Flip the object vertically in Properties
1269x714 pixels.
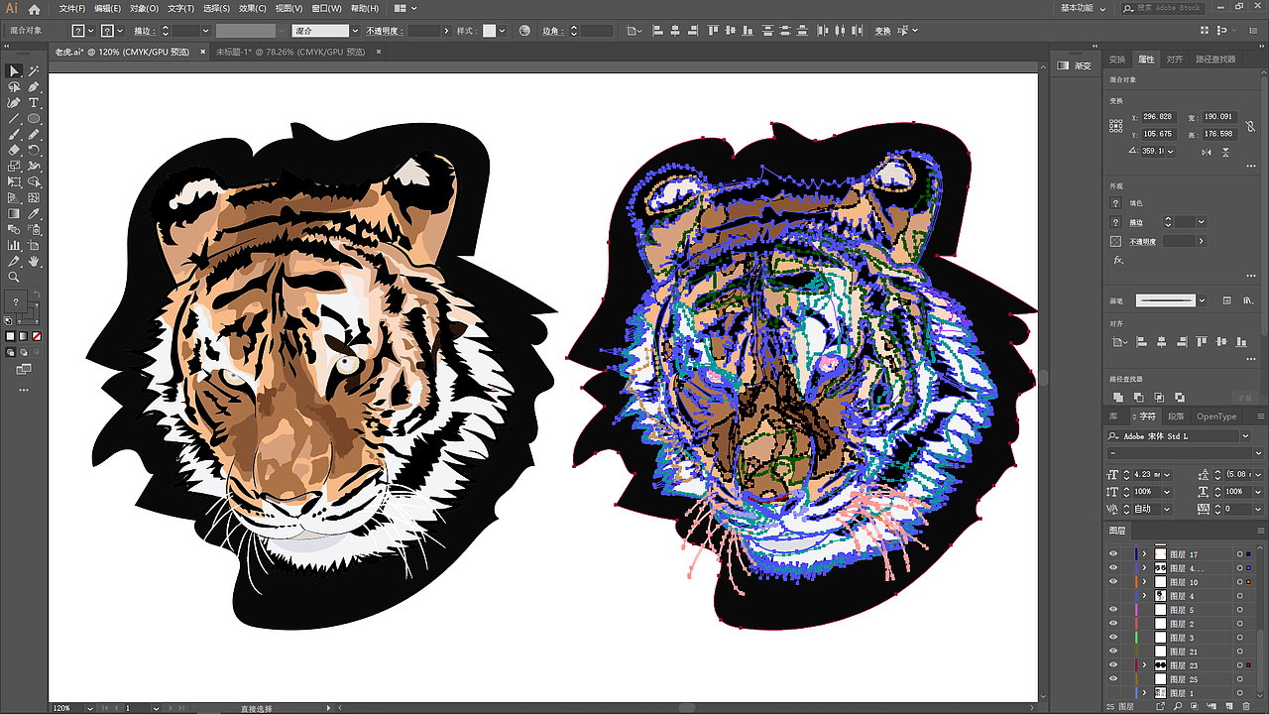[x=1227, y=152]
